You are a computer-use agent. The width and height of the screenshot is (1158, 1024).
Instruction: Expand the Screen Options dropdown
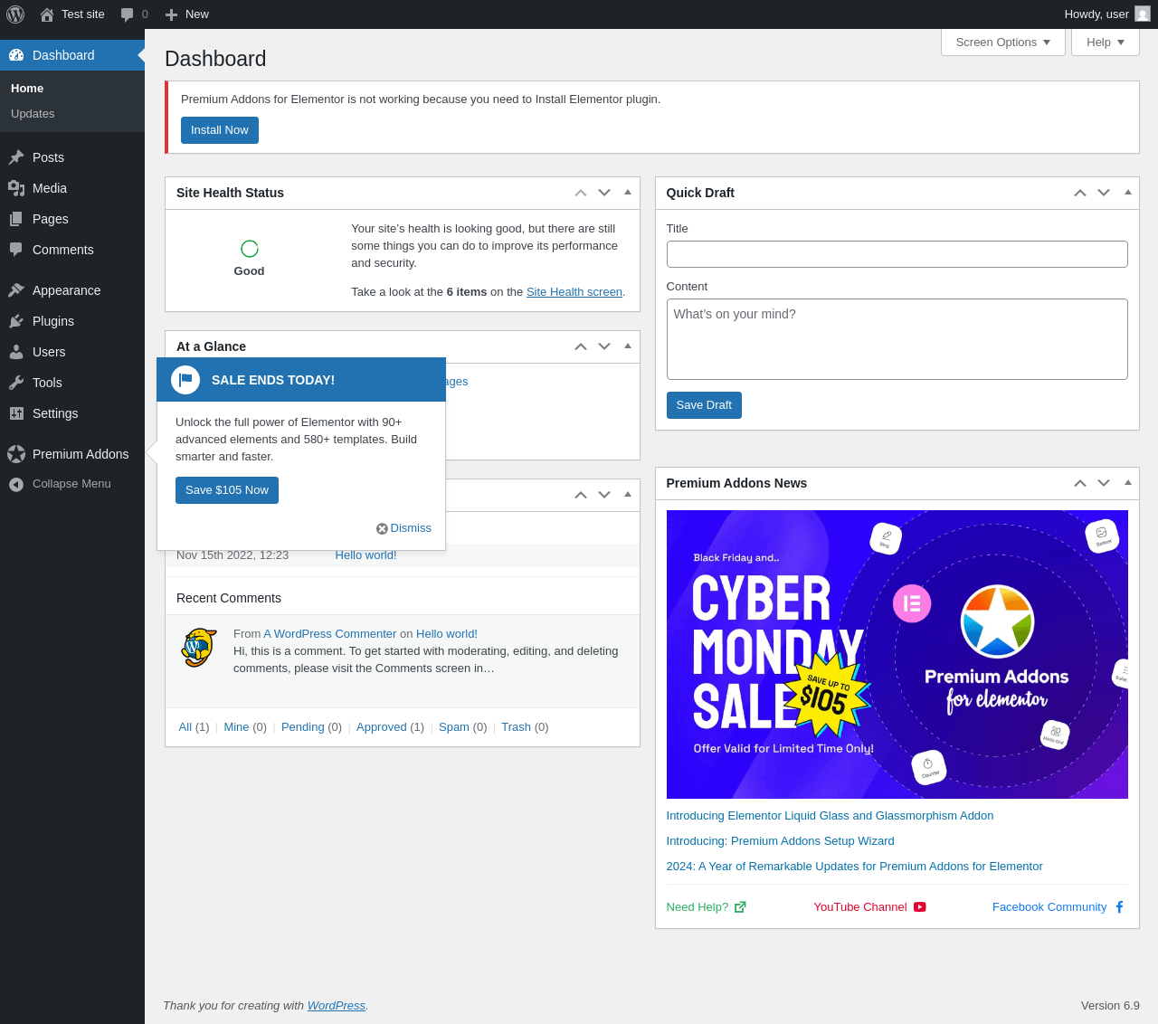pos(1003,43)
